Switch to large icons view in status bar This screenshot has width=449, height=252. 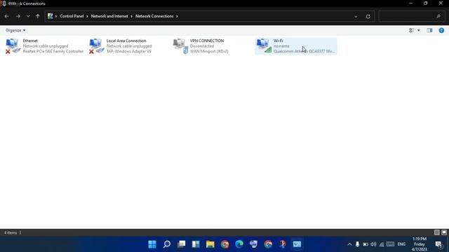(x=444, y=232)
